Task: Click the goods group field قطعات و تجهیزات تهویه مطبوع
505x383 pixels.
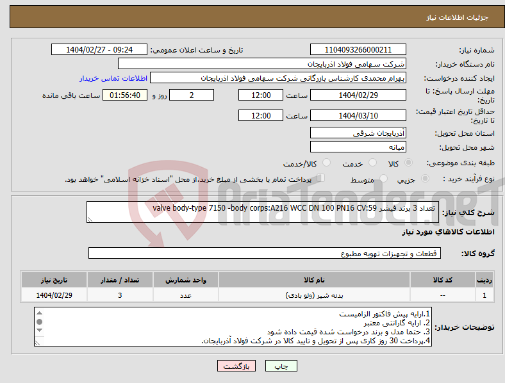Action: (x=265, y=253)
